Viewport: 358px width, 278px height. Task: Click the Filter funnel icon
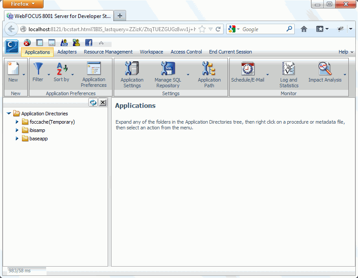coord(38,68)
